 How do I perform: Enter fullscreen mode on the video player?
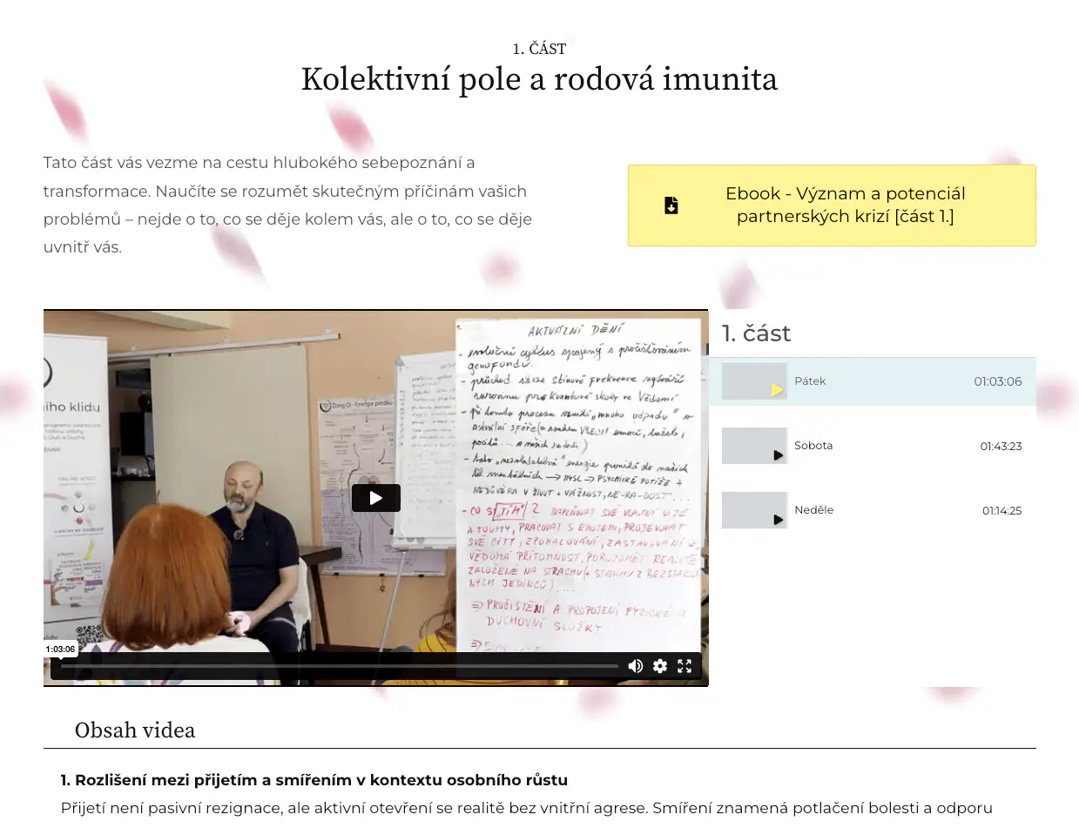684,666
